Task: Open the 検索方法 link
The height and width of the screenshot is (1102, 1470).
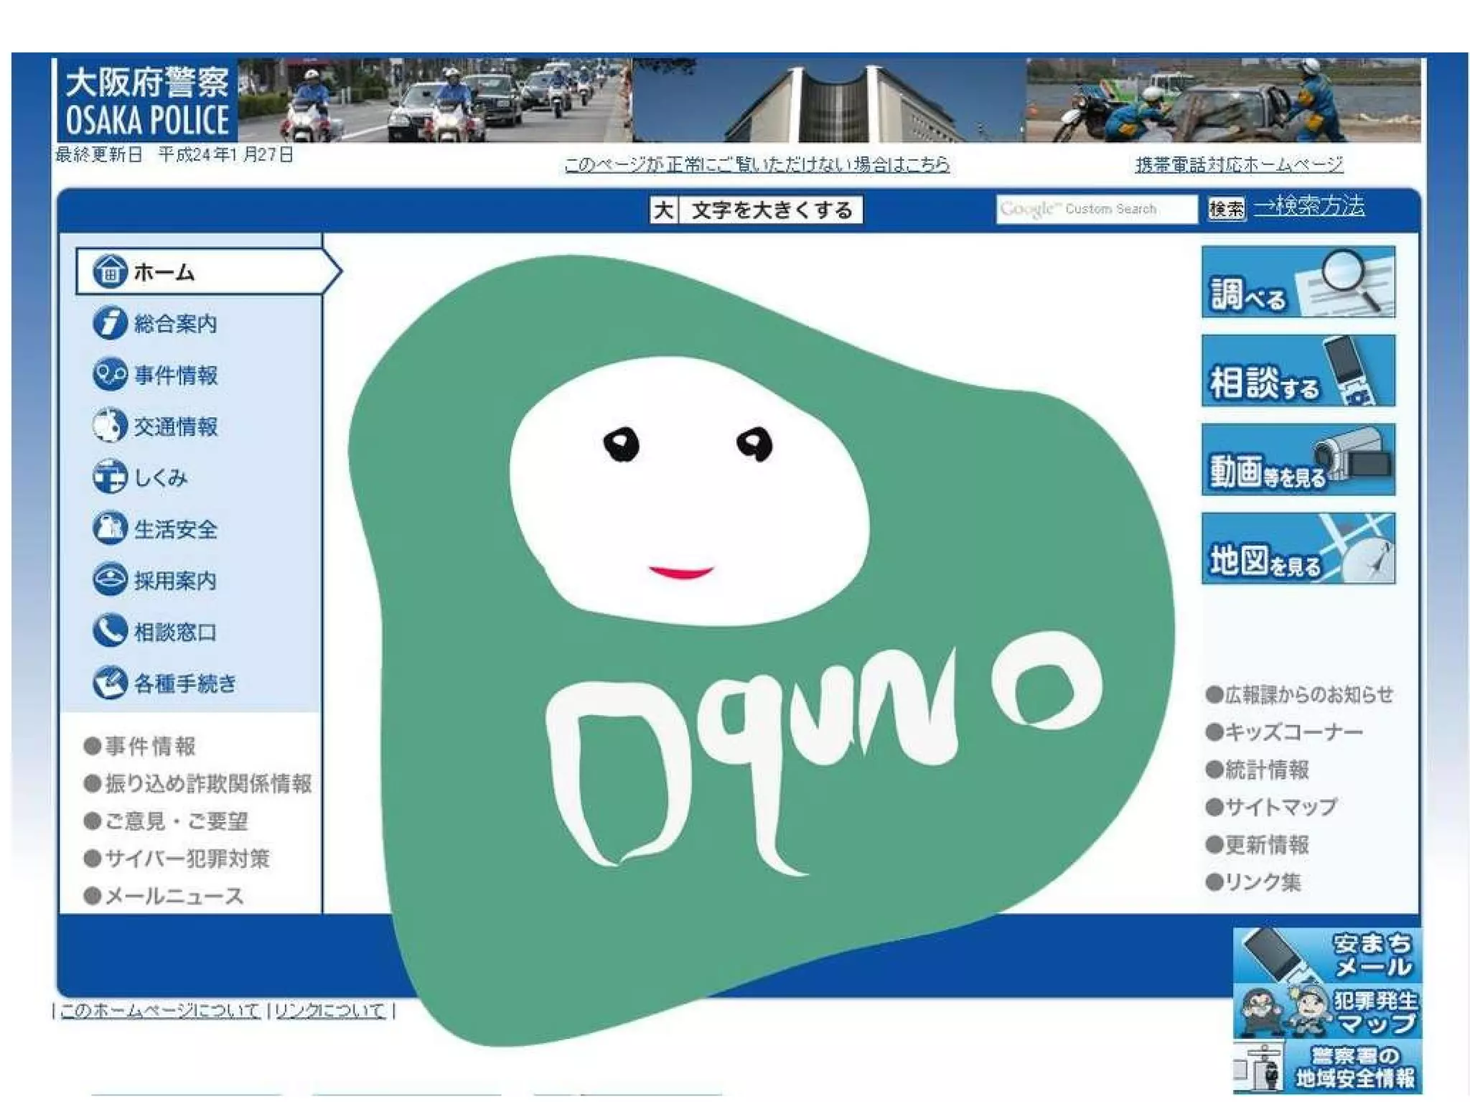Action: tap(1309, 207)
